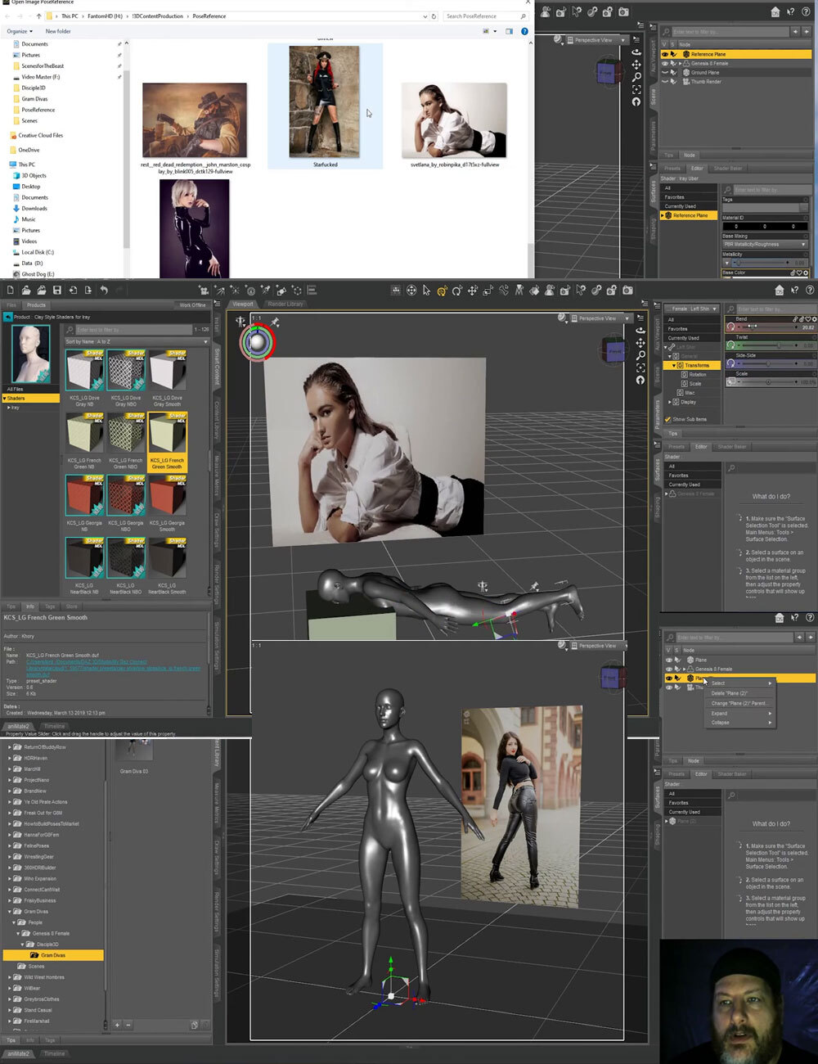Toggle visibility eye of Plane (2) row
This screenshot has width=818, height=1064.
(x=668, y=679)
